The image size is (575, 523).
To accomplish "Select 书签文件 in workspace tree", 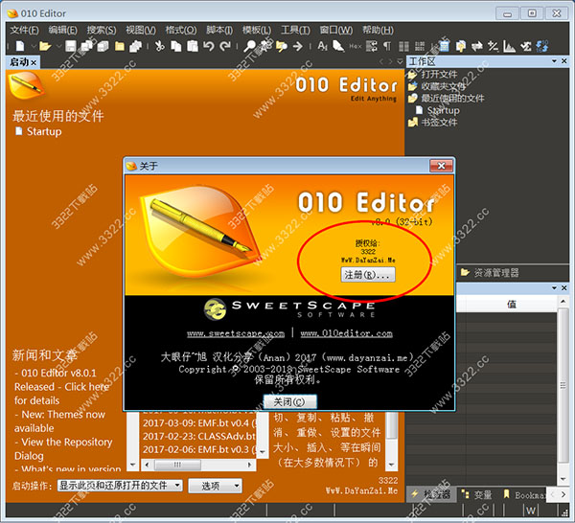I will tap(433, 122).
